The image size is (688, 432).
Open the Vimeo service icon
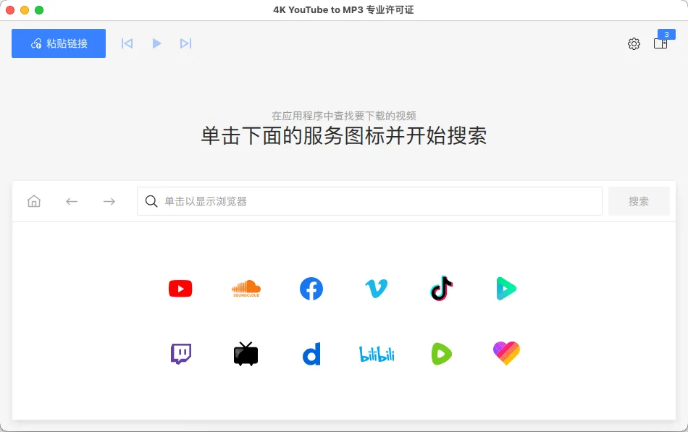[376, 289]
